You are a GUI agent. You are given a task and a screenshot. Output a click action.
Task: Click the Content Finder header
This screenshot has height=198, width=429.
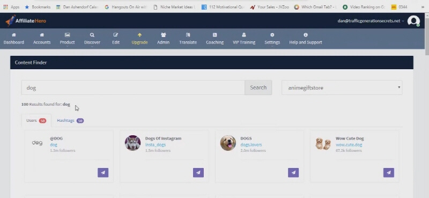click(212, 62)
